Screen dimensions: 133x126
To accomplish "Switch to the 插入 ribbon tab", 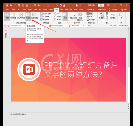I will (x=19, y=10).
